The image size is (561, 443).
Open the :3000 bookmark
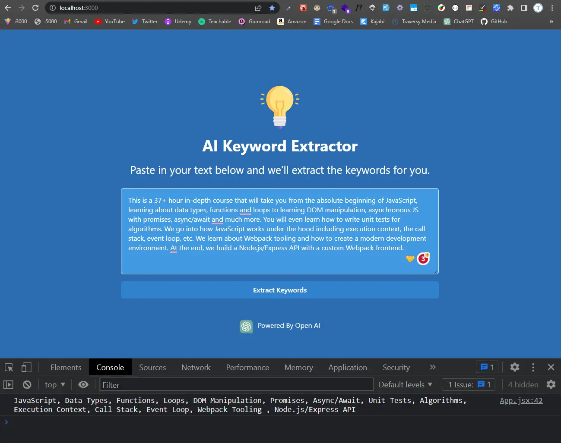pyautogui.click(x=16, y=22)
